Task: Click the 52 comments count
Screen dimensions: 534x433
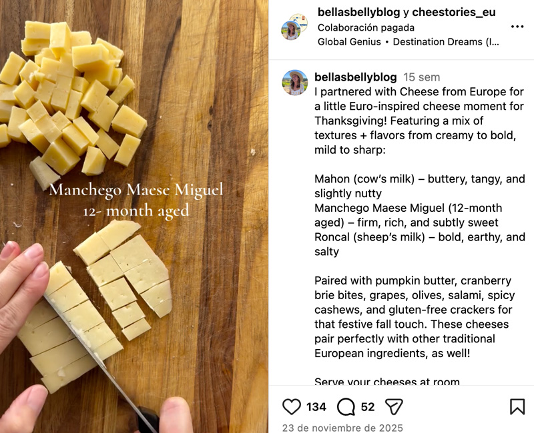Action: click(368, 406)
